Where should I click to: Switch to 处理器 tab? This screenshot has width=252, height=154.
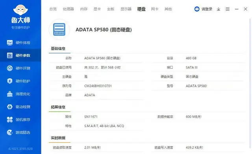68,9
